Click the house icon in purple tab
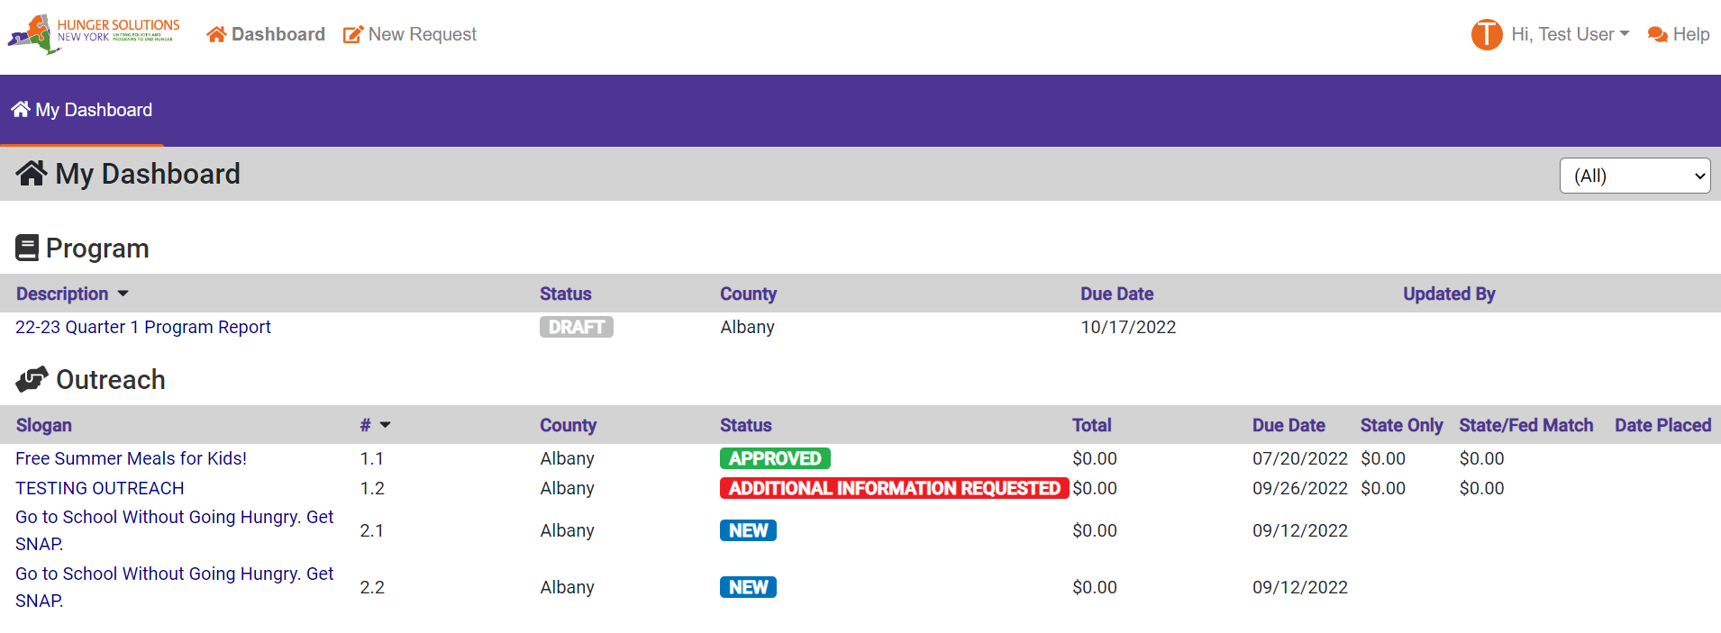Image resolution: width=1721 pixels, height=633 pixels. point(21,109)
